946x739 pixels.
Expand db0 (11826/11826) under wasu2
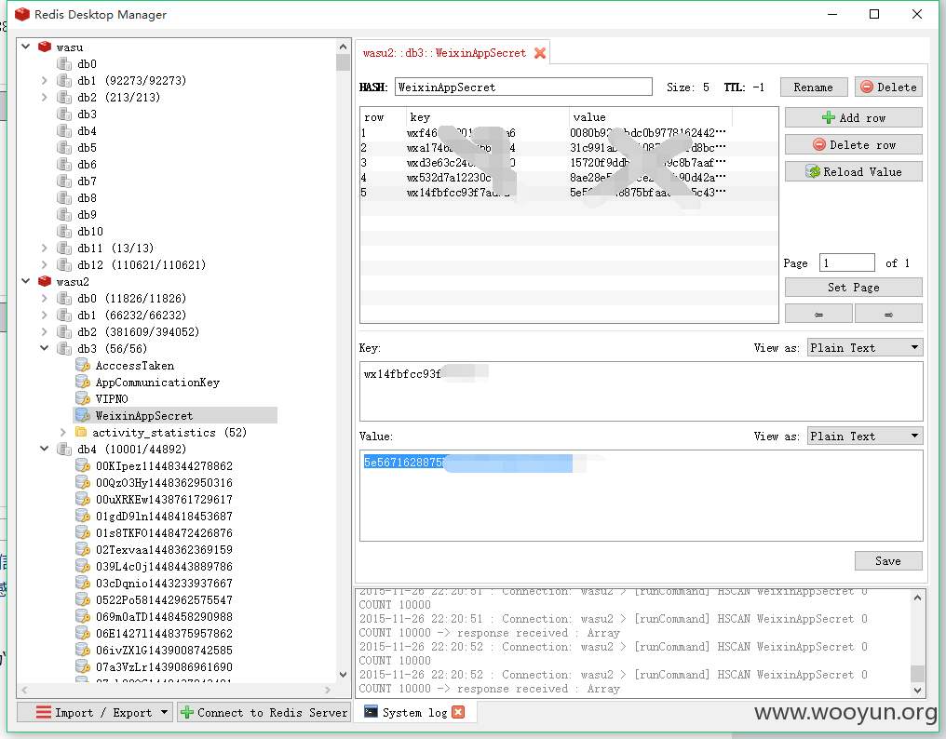pyautogui.click(x=44, y=298)
